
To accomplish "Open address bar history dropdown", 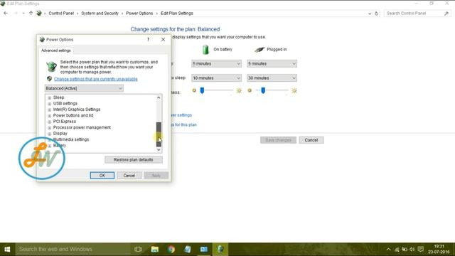I will [x=370, y=14].
